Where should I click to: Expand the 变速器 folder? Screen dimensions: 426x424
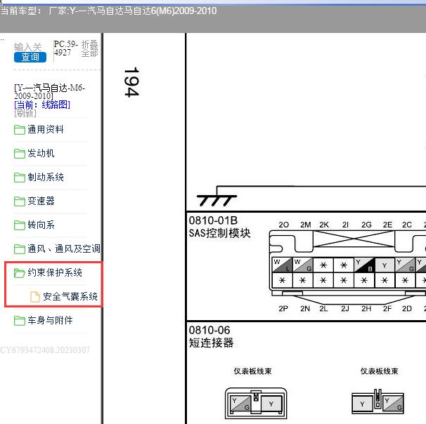click(41, 201)
